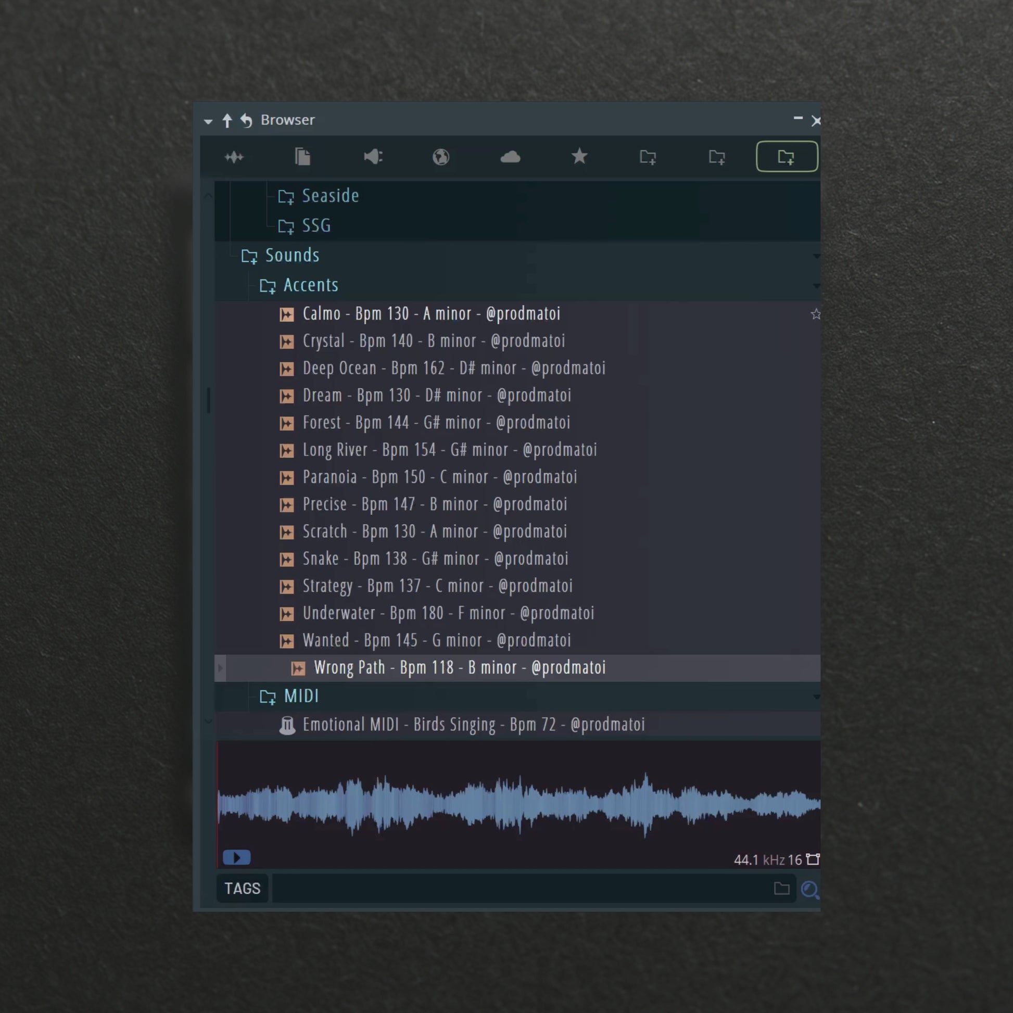Viewport: 1013px width, 1013px height.
Task: Favorite the Calmo sample with the star
Action: tap(815, 314)
